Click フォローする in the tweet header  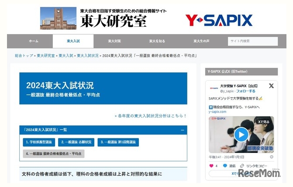(x=246, y=91)
